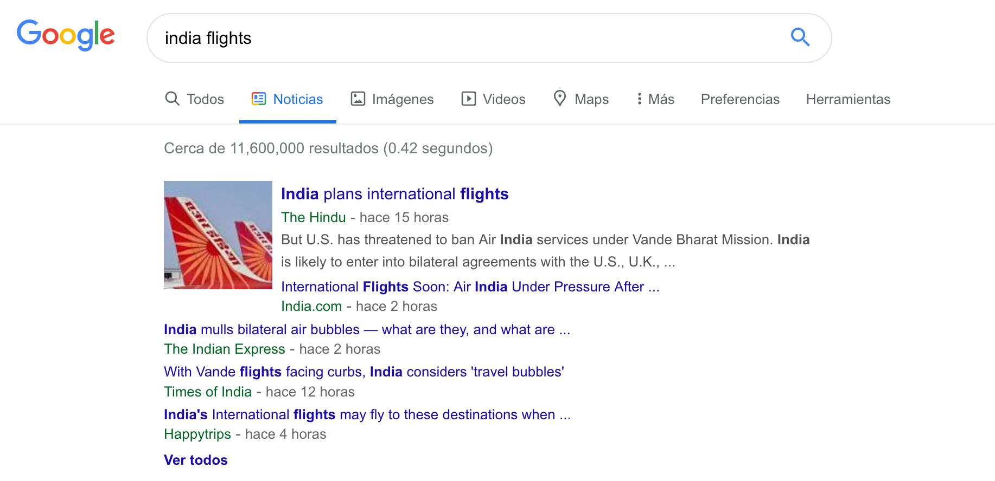Click the Google logo
This screenshot has width=995, height=481.
tap(66, 35)
